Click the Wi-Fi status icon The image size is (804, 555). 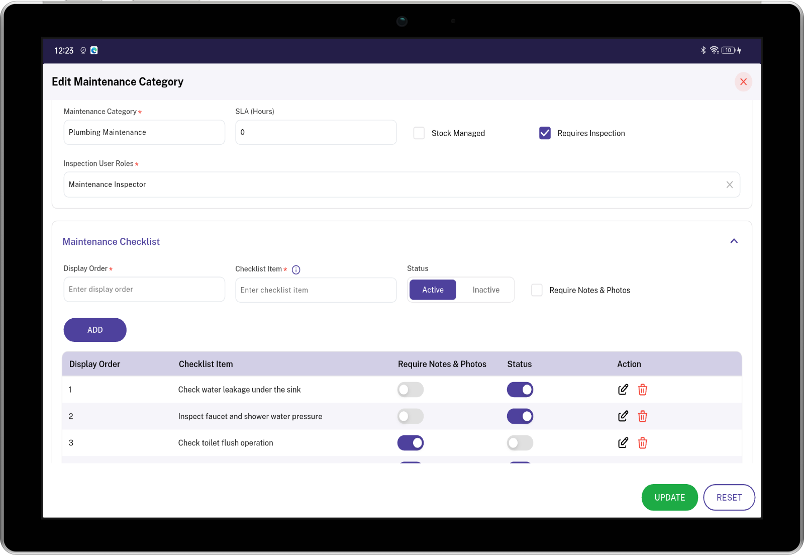[714, 50]
